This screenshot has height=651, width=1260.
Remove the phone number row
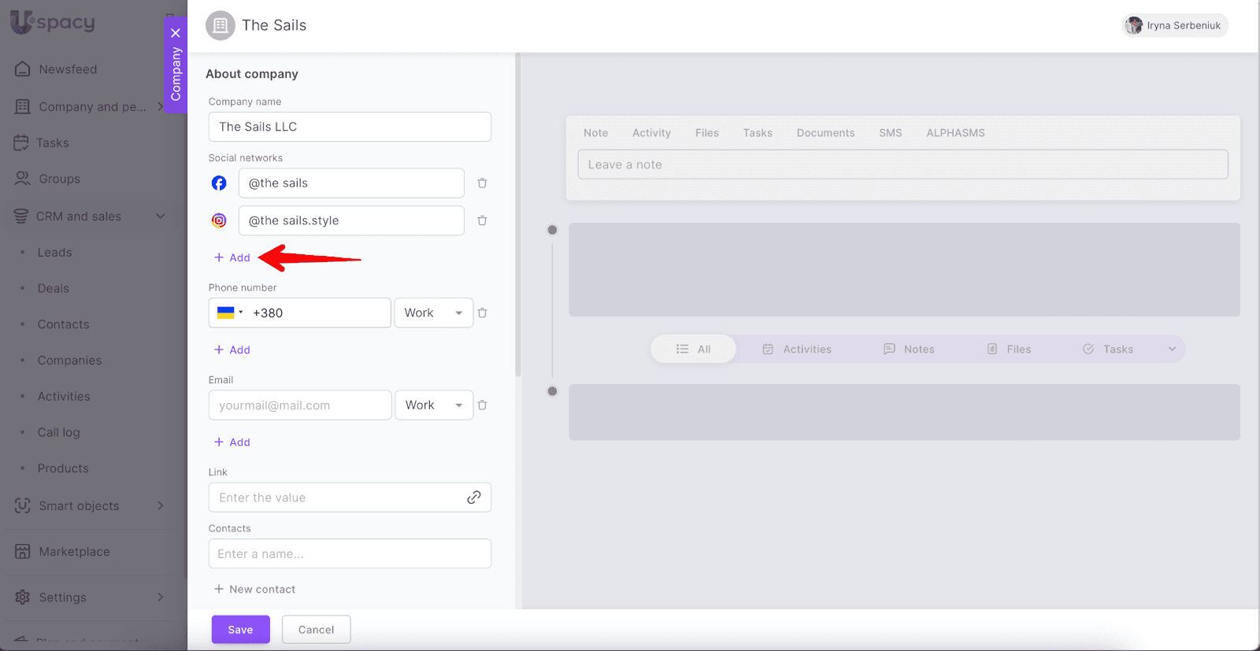pyautogui.click(x=482, y=313)
